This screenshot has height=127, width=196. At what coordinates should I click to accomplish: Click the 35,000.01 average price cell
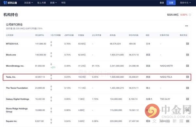tap(134, 77)
